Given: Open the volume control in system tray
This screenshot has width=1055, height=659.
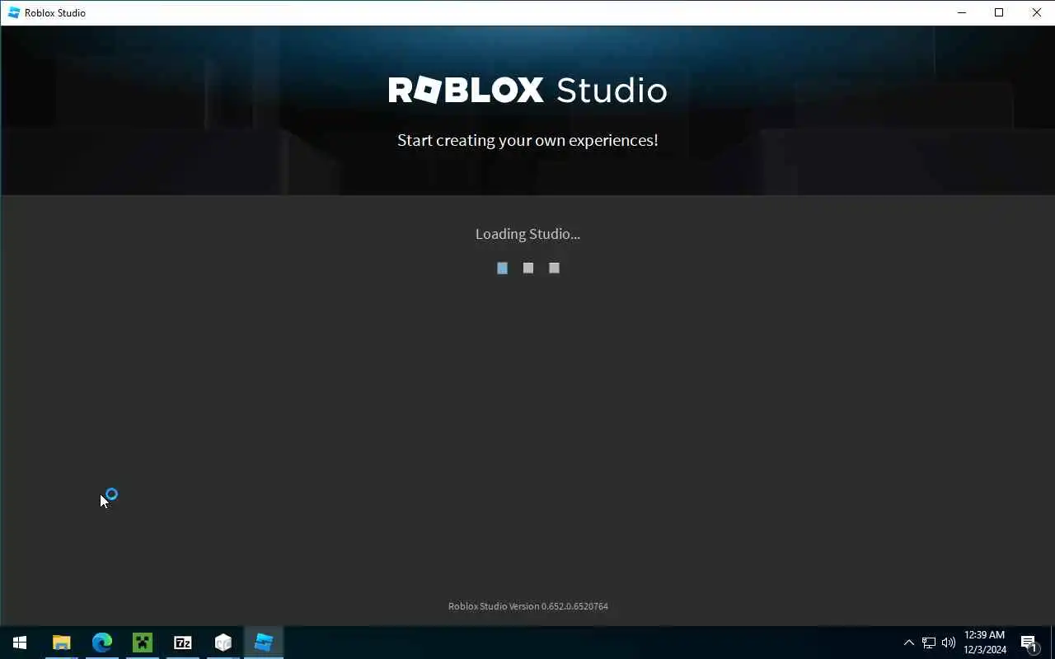Looking at the screenshot, I should 948,643.
